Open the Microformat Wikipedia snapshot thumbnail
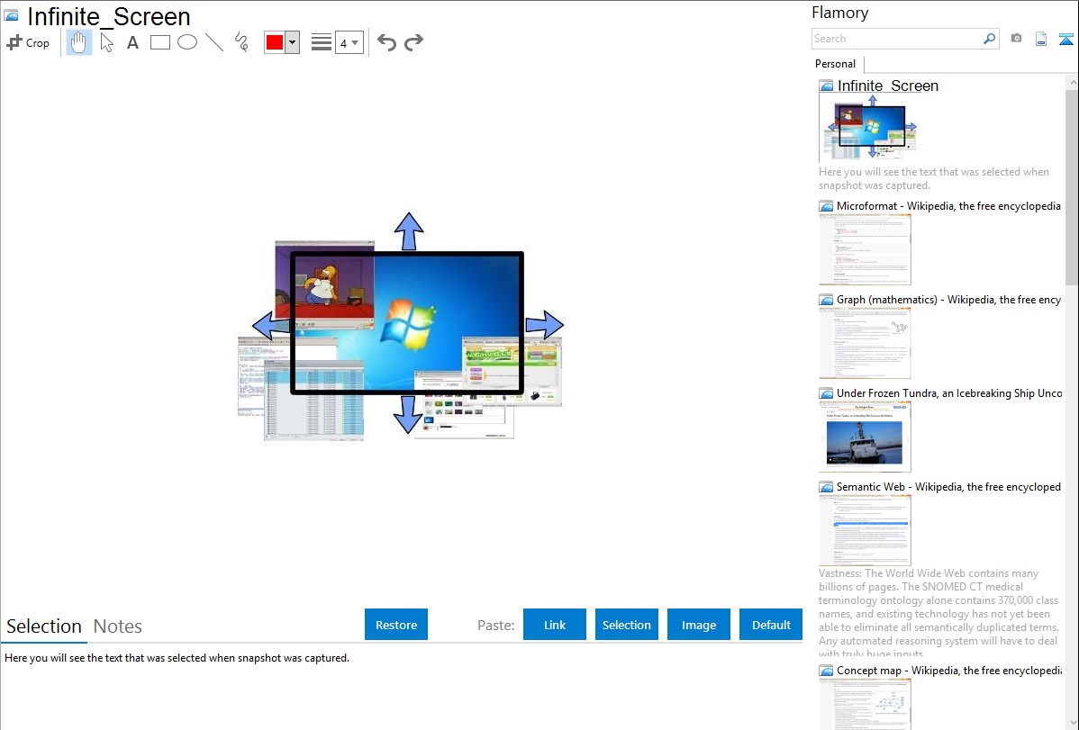Screen dimensions: 1079x730 click(865, 249)
